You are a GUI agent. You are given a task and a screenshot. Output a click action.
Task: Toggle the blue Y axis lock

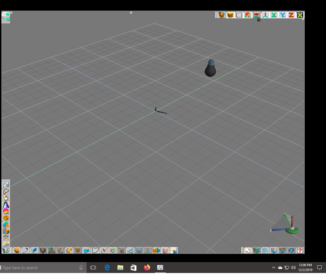pos(283,15)
